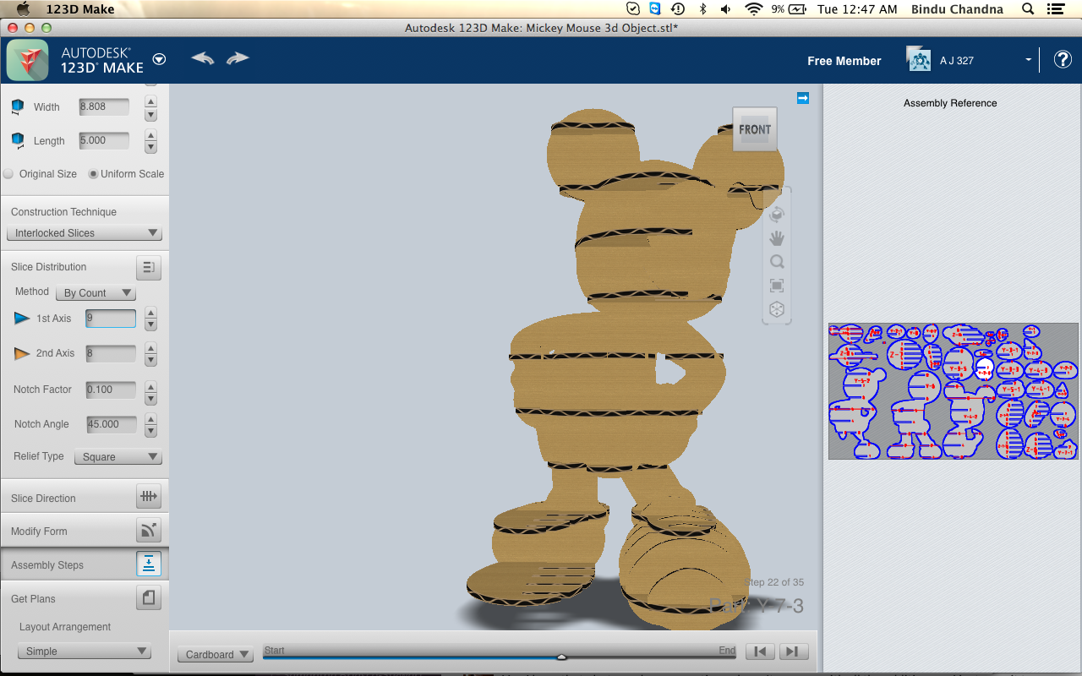
Task: Click the 1st Axis input field
Action: pyautogui.click(x=110, y=319)
